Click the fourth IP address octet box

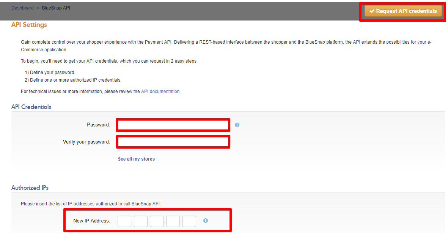coord(173,221)
